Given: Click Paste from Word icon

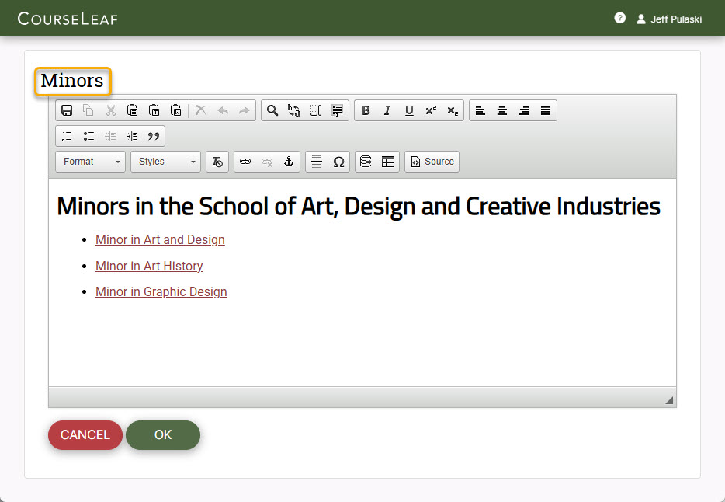Looking at the screenshot, I should coord(175,110).
